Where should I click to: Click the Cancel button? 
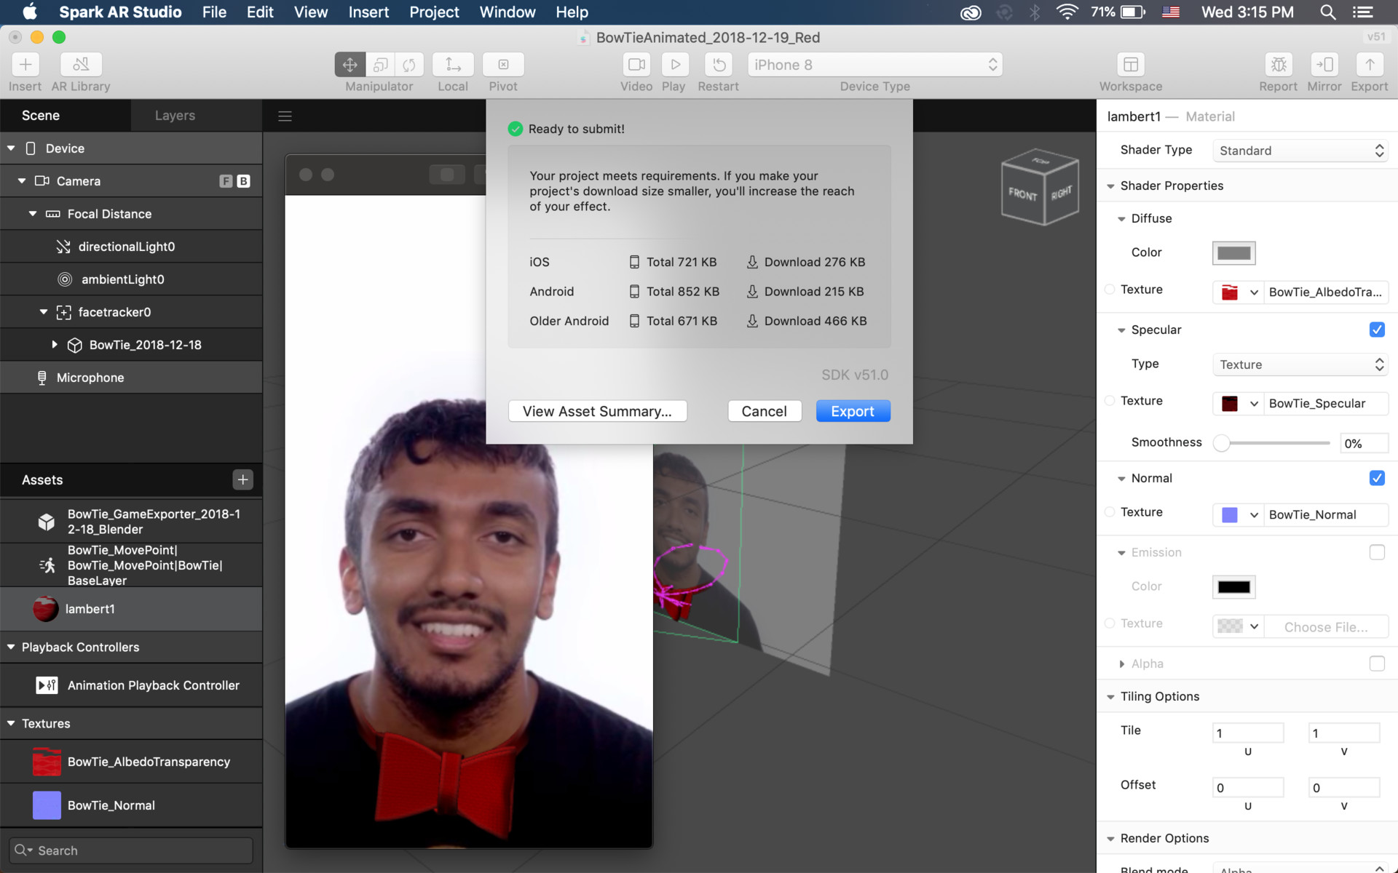(x=765, y=411)
